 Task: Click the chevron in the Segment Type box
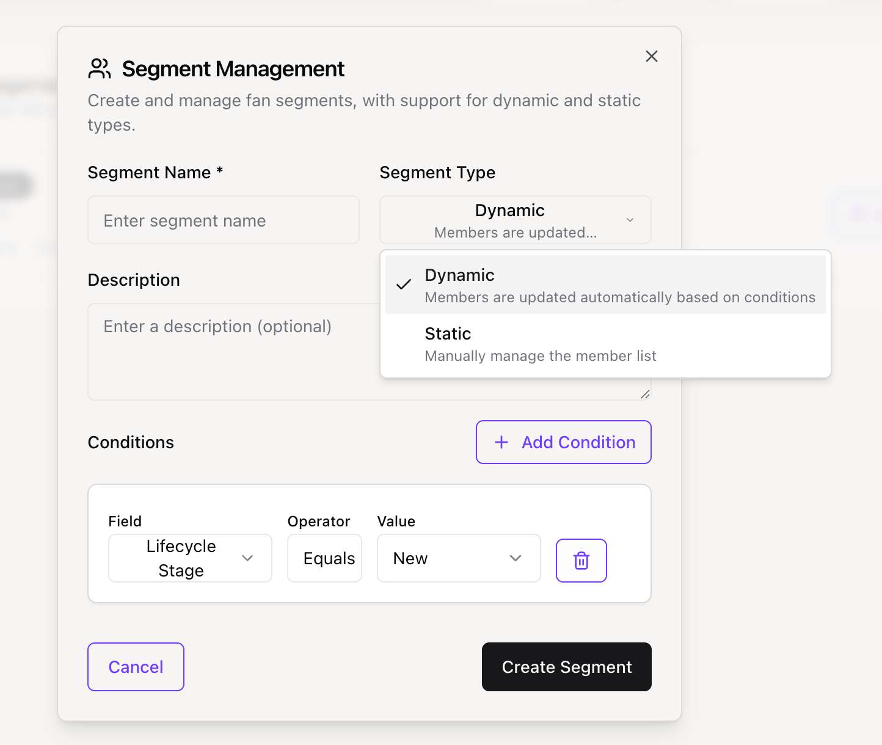(x=630, y=220)
